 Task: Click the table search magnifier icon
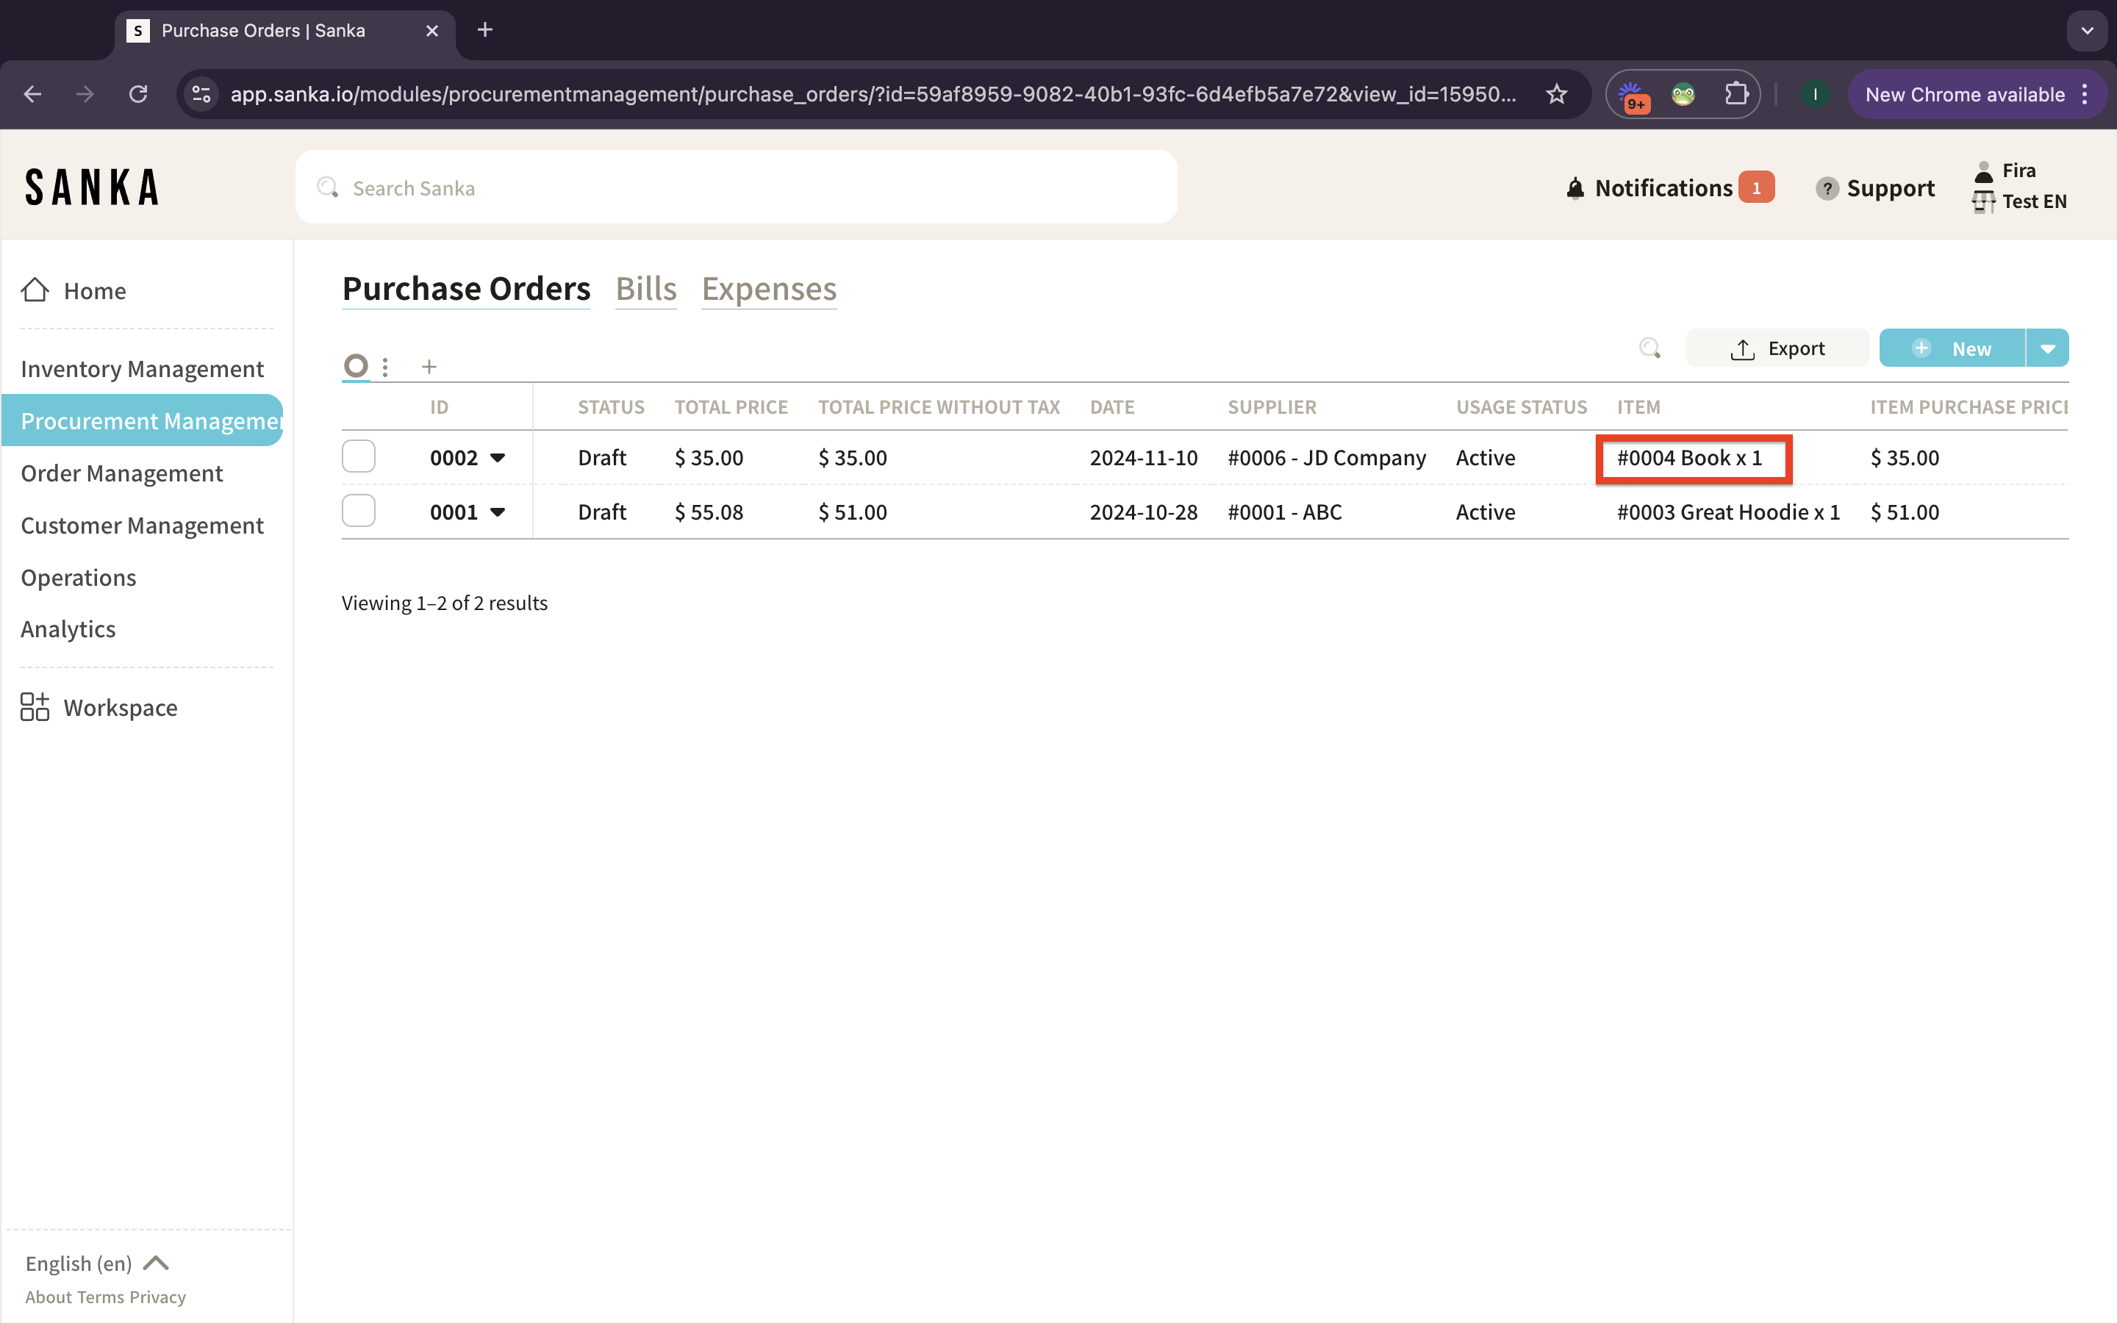1649,348
